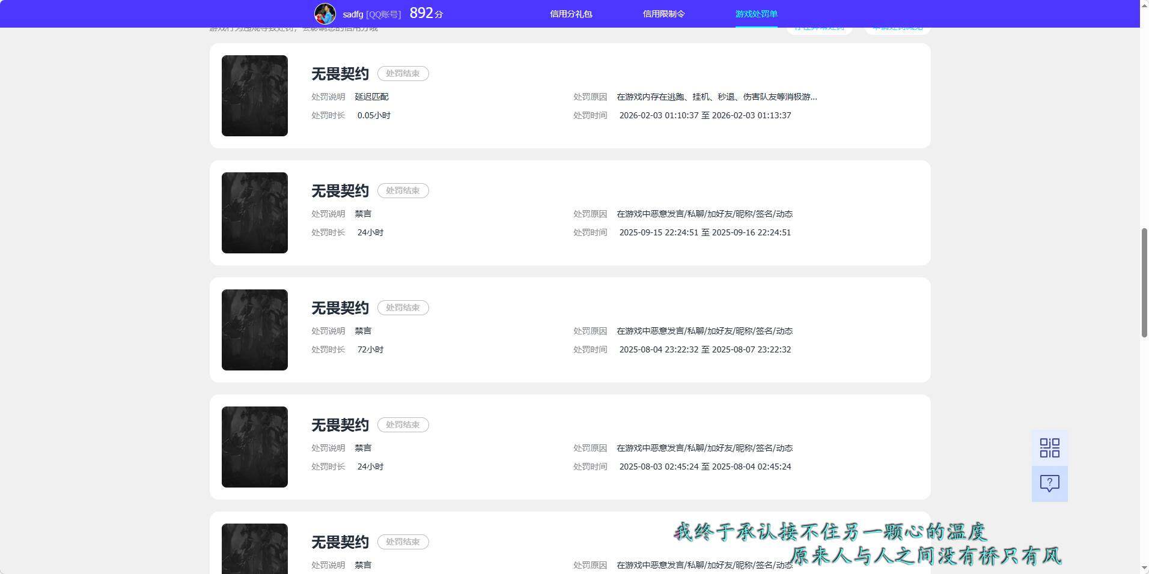Enable the 仅看异常处罚 filter button

click(820, 27)
